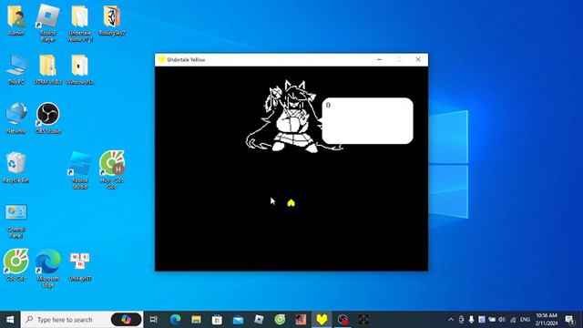Open the Admin user folder on desktop
The width and height of the screenshot is (583, 328).
[x=16, y=20]
